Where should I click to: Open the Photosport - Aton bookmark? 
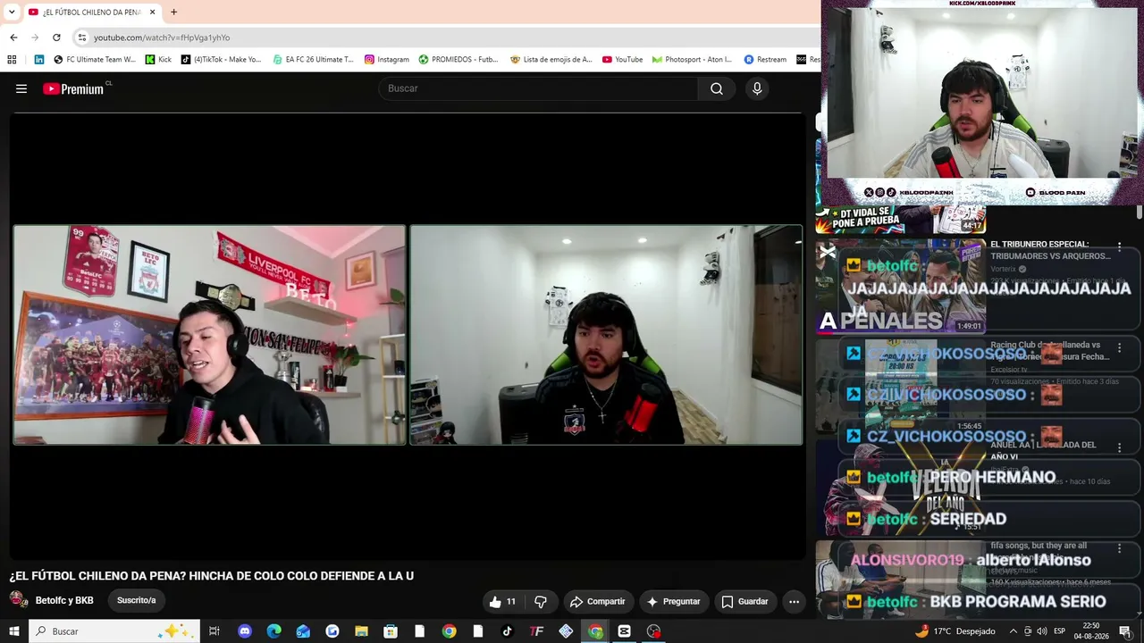pyautogui.click(x=692, y=60)
